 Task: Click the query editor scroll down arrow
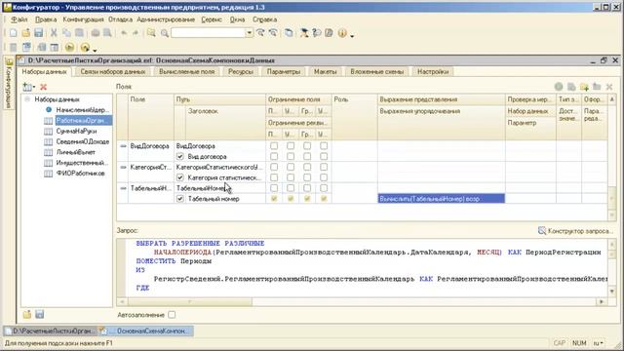[612, 292]
